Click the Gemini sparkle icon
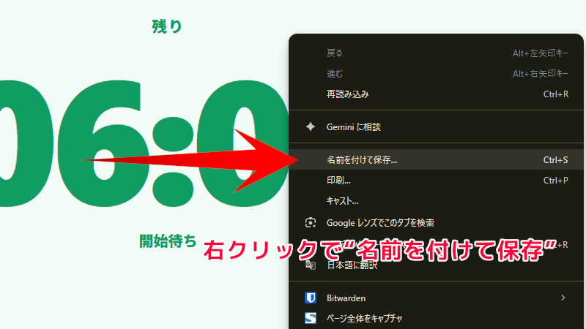Viewport: 586px width, 329px height. point(310,126)
